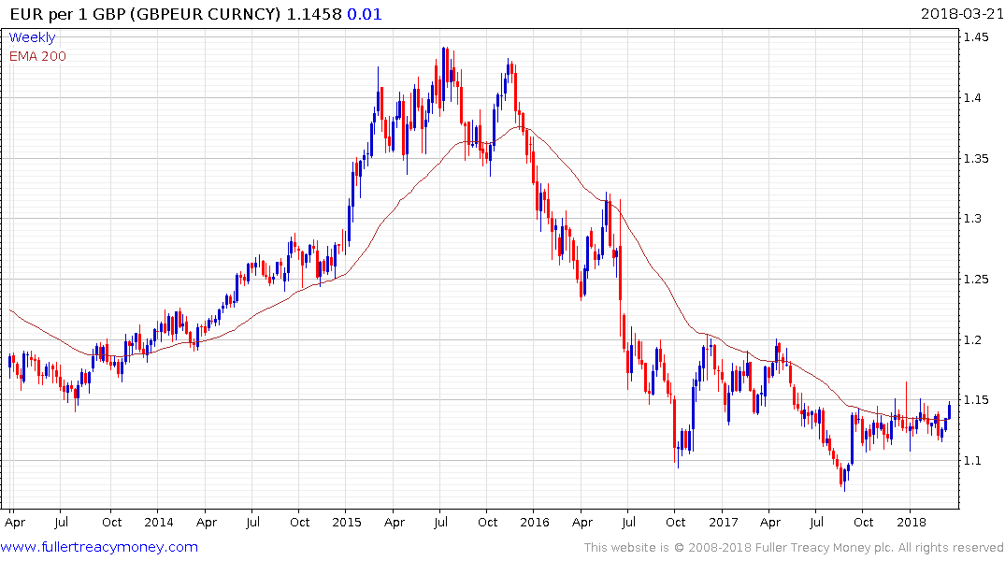Viewport: 1005px width, 561px height.
Task: Click the 1.3 price axis label
Action: (972, 219)
